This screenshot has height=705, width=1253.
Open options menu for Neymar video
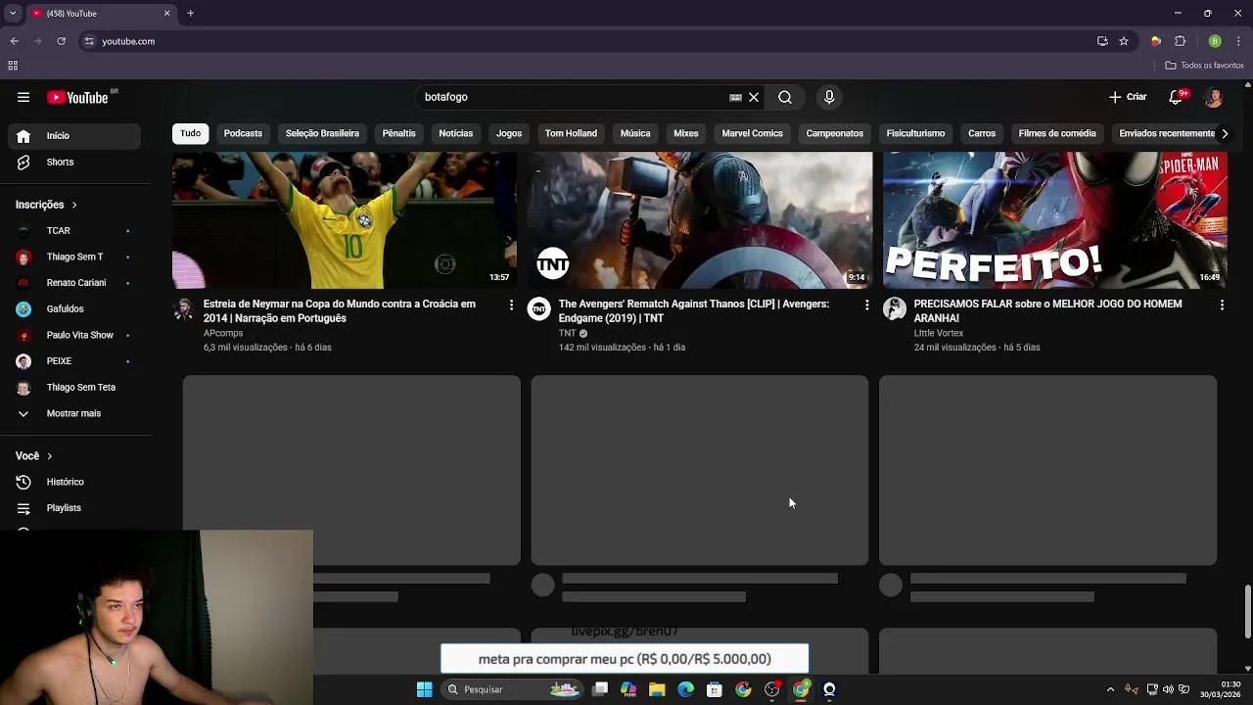(x=511, y=305)
